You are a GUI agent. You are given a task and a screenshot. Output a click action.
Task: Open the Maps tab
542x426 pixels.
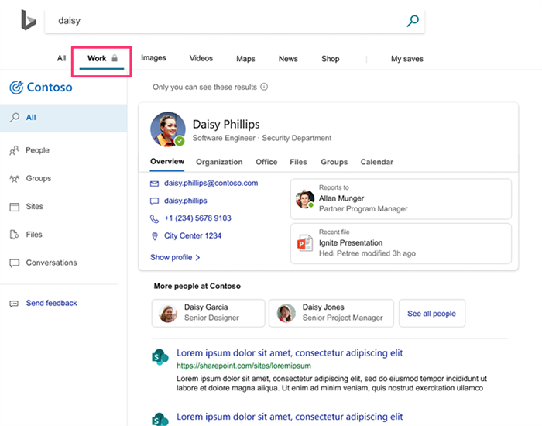pos(245,59)
